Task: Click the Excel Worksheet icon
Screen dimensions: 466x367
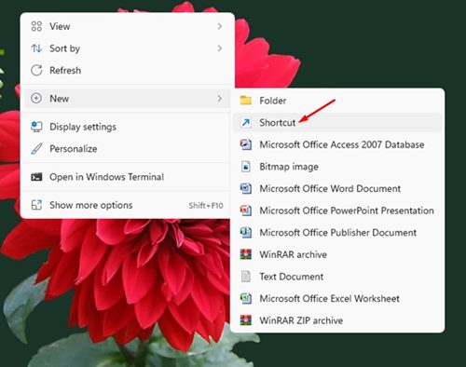Action: [246, 298]
